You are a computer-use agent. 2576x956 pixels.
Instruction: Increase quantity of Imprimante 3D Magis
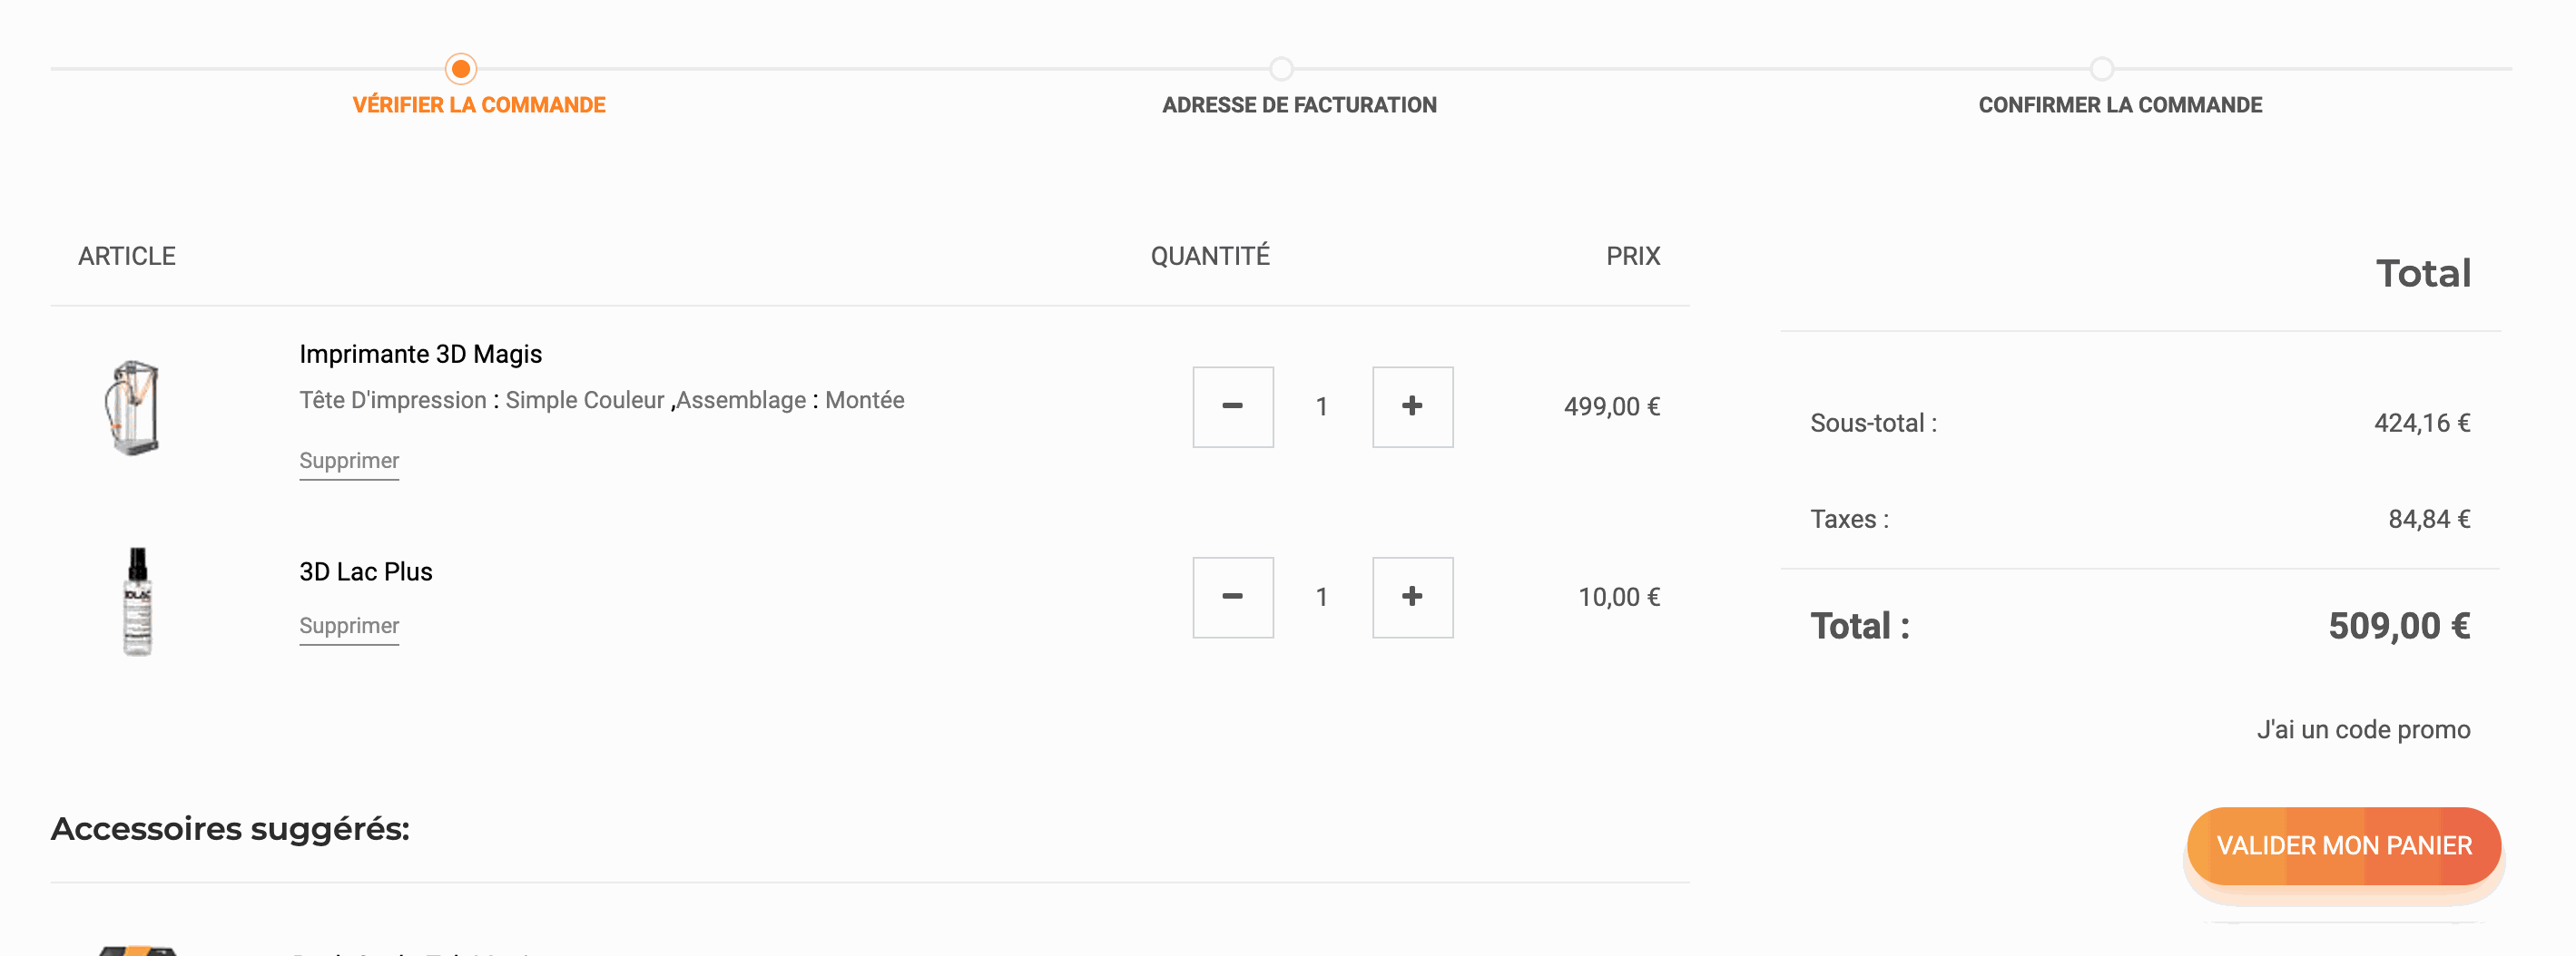click(x=1412, y=406)
